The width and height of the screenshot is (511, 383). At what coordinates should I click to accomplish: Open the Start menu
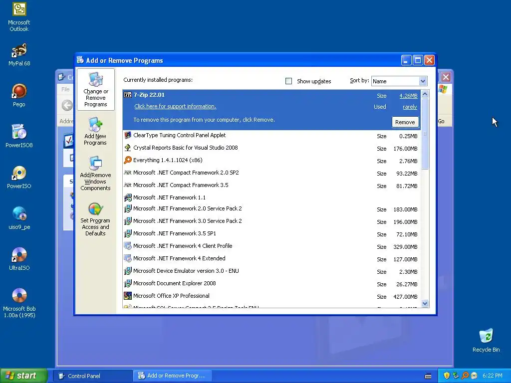(x=23, y=376)
